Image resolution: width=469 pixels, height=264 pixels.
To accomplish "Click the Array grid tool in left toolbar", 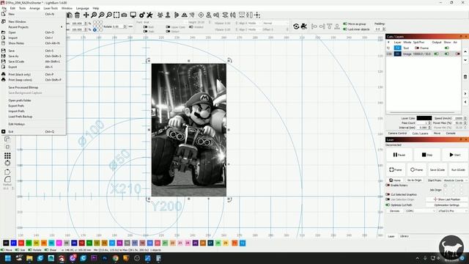I will pyautogui.click(x=7, y=155).
